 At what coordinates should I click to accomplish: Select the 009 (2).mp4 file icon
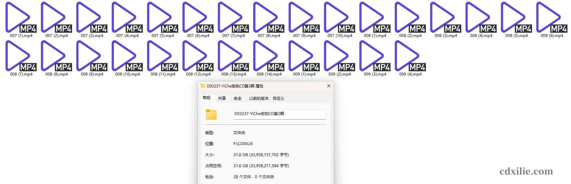(340, 56)
